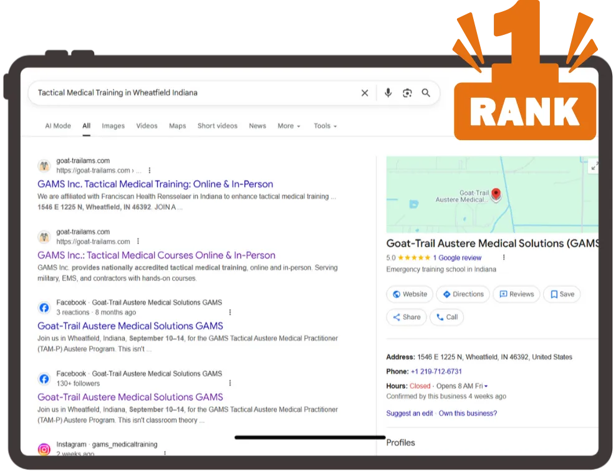
Task: Click the red map pin for Goat-Trail
Action: [496, 194]
